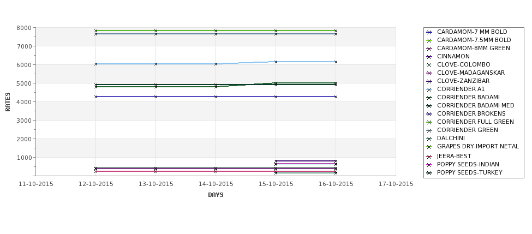Click the RATES axis title
Screen dimensions: 532x234
tap(8, 102)
